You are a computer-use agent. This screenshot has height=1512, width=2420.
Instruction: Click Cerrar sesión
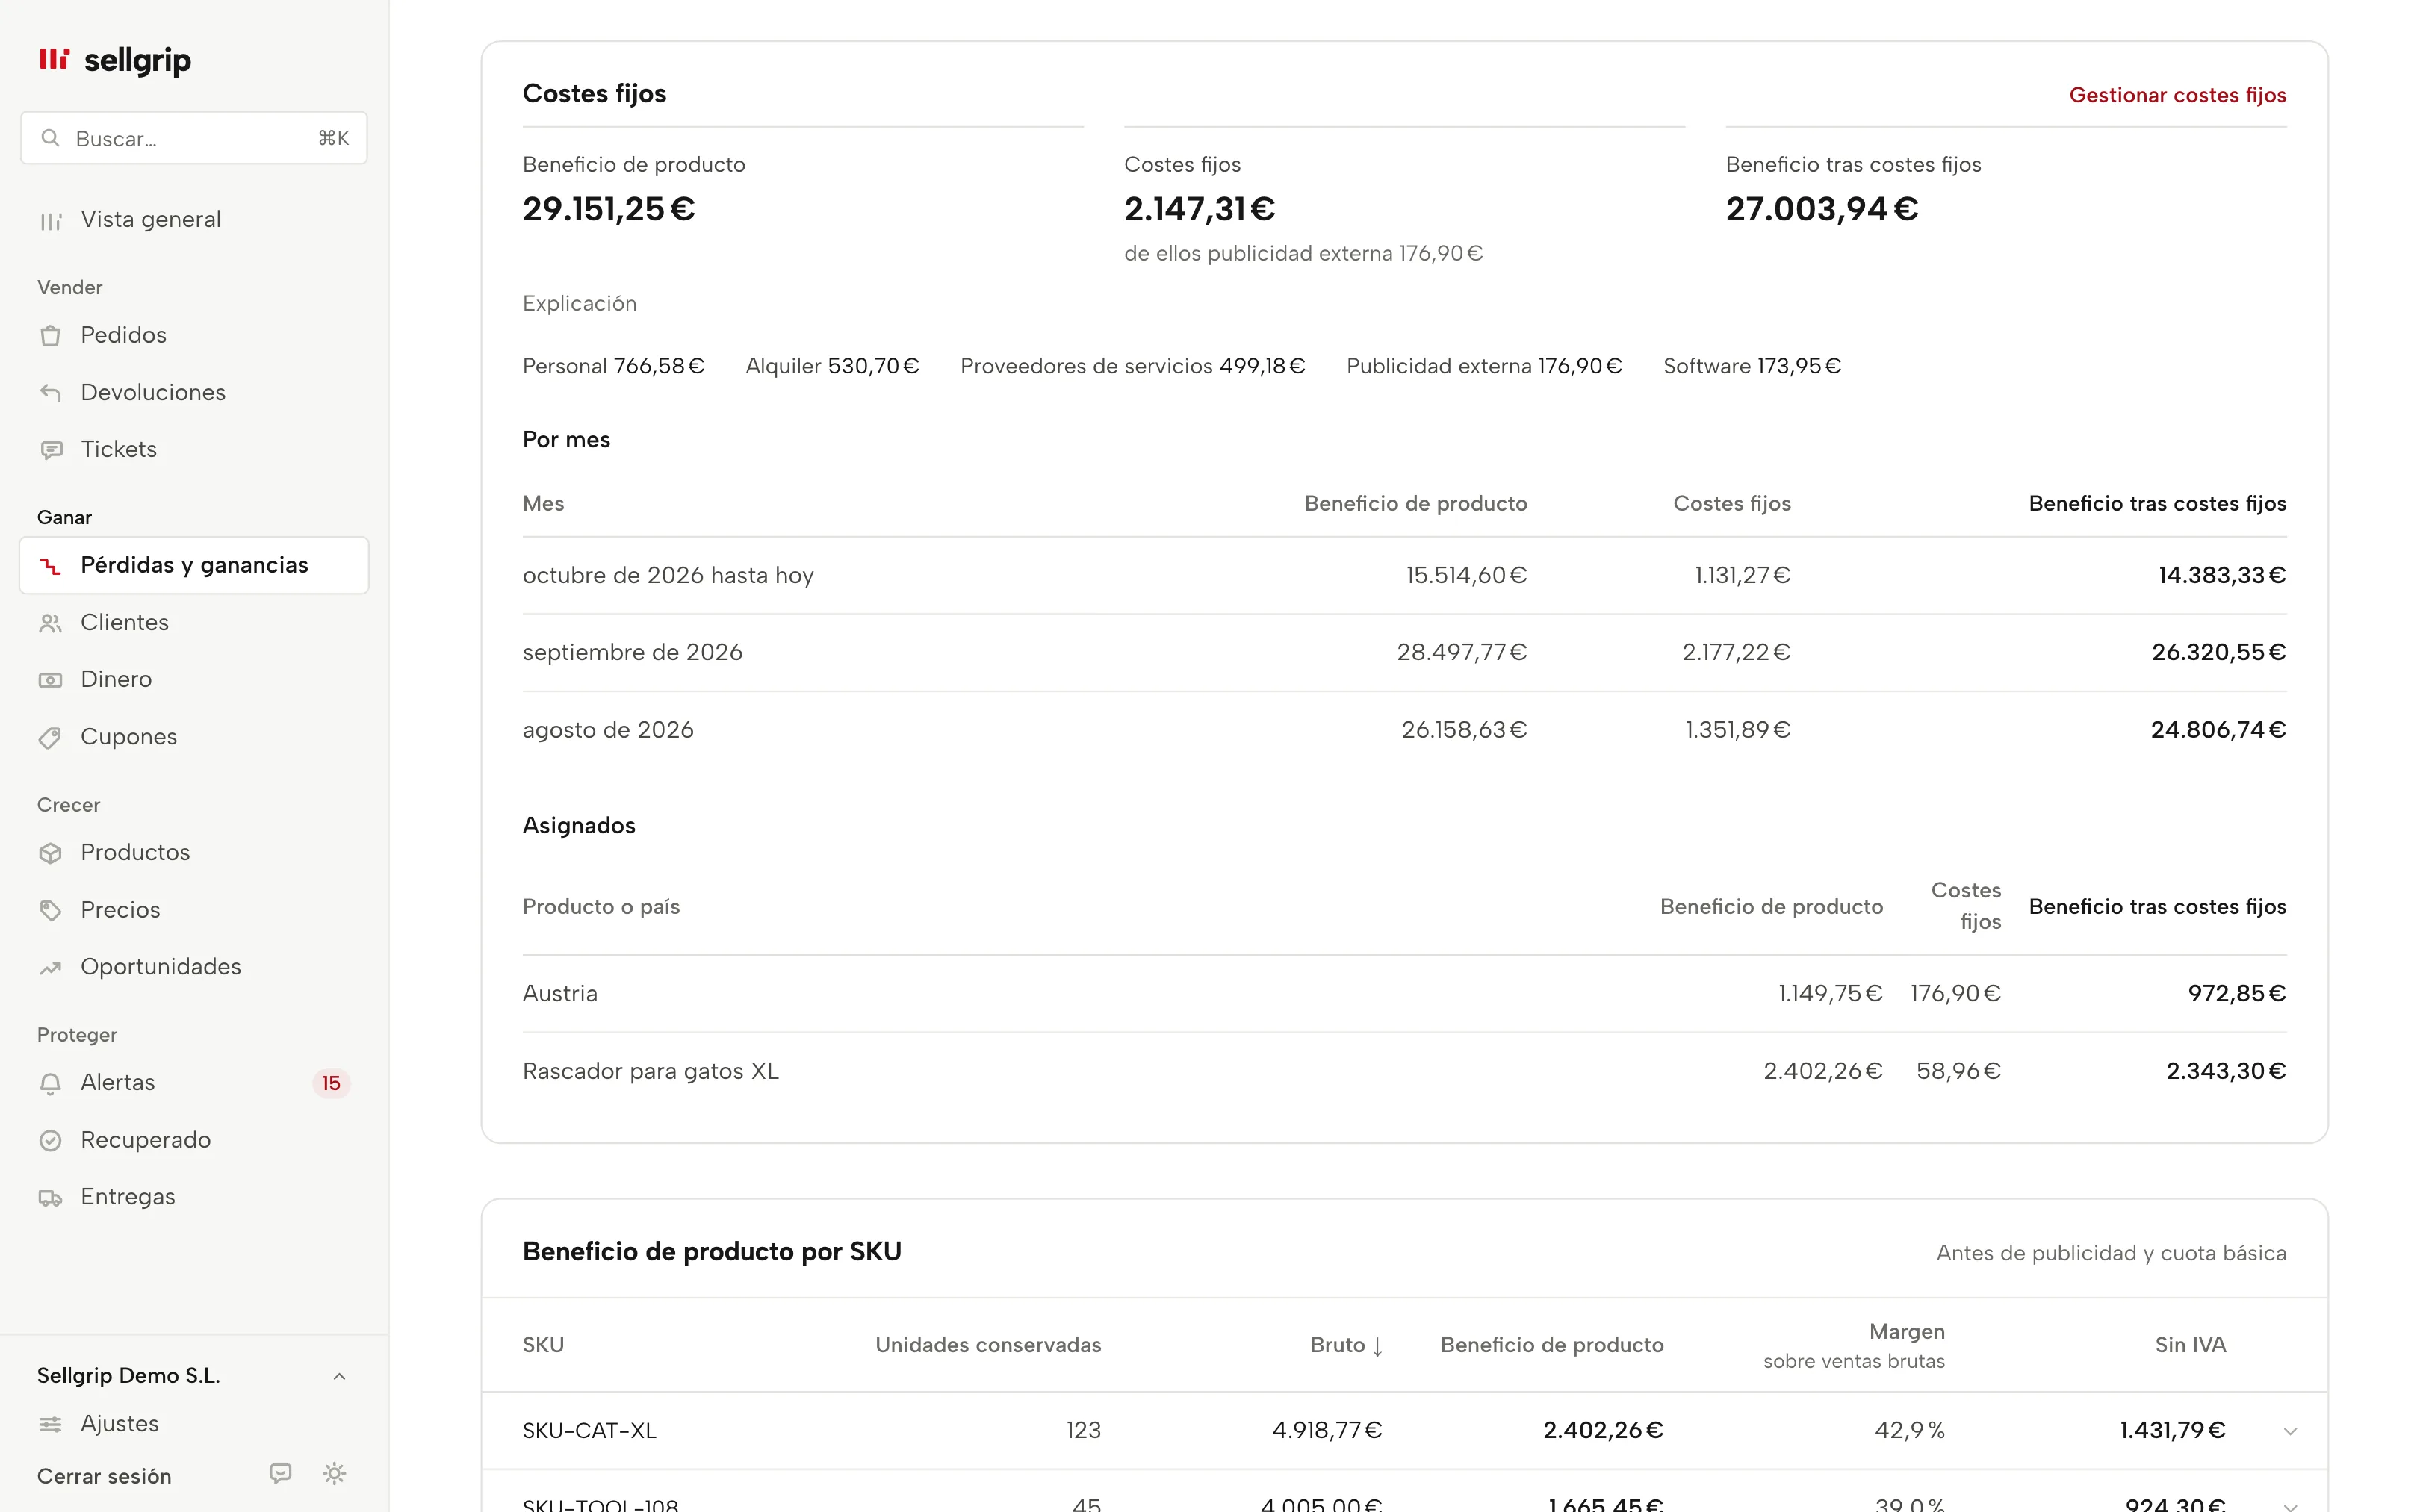(x=104, y=1476)
